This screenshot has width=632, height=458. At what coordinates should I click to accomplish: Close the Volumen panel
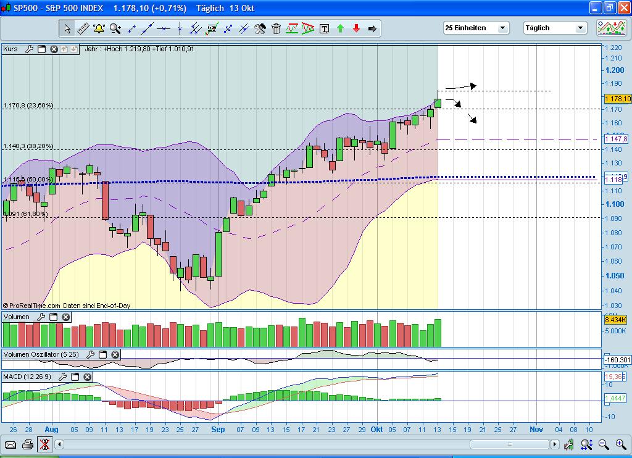65,317
